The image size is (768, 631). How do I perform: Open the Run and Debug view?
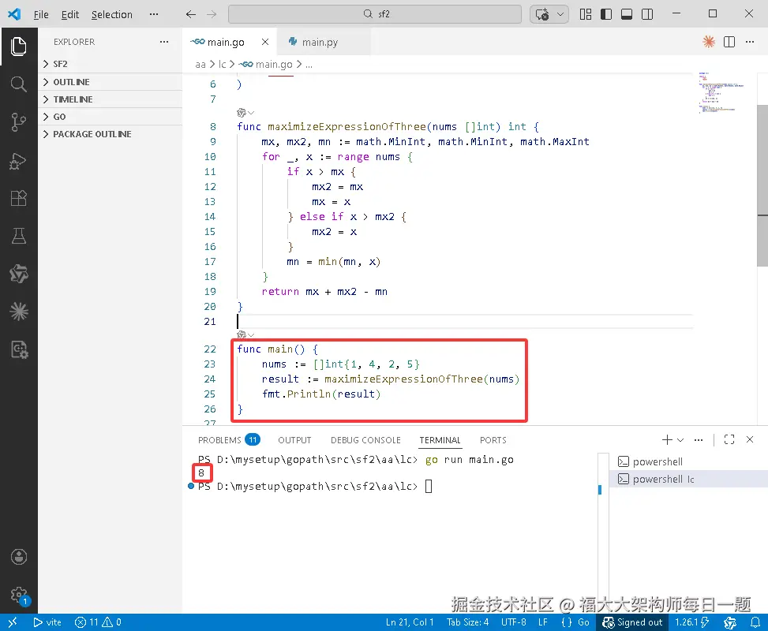coord(19,161)
